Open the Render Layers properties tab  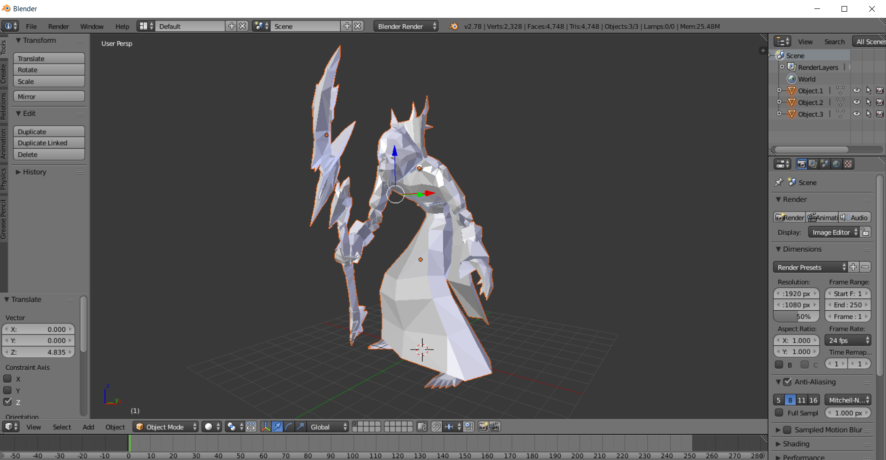(813, 164)
